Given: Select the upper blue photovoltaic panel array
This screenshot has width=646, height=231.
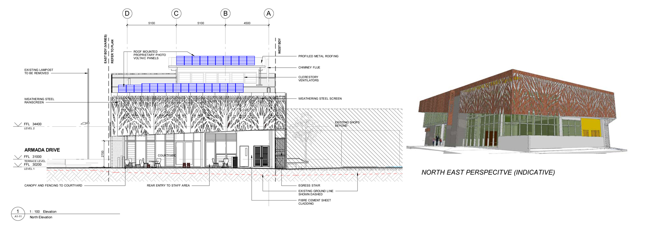Looking at the screenshot, I should [x=215, y=60].
